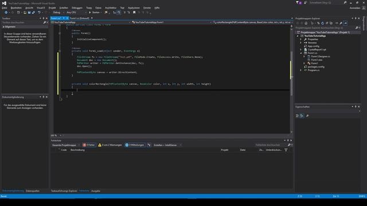Viewport: 367px width, 206px height.
Task: Expand the Properties node in explorer
Action: coord(301,39)
